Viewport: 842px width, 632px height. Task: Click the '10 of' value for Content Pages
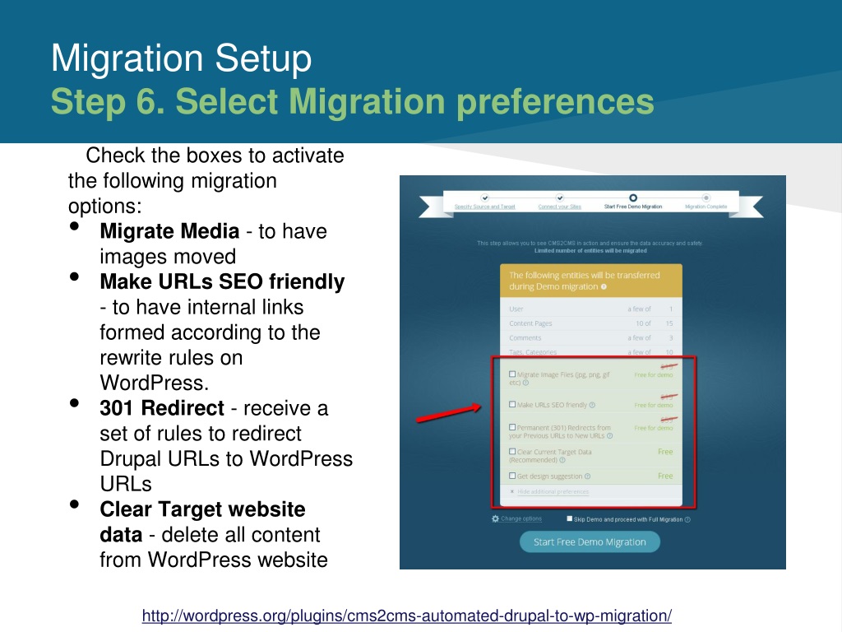tap(643, 323)
